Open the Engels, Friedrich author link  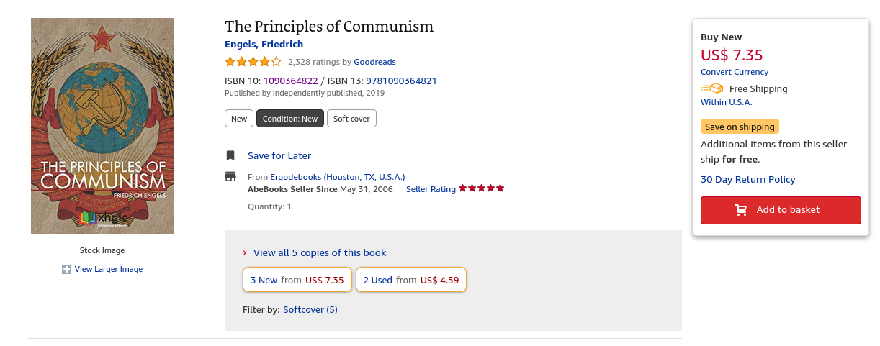pos(264,45)
